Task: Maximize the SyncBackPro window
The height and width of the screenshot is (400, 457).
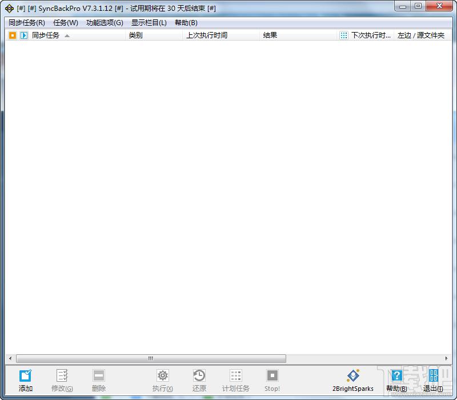Action: [418, 6]
